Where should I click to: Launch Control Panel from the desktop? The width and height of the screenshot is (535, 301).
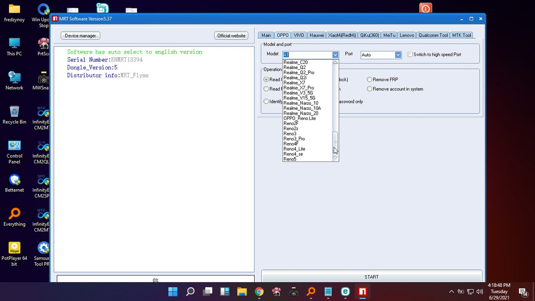point(14,152)
